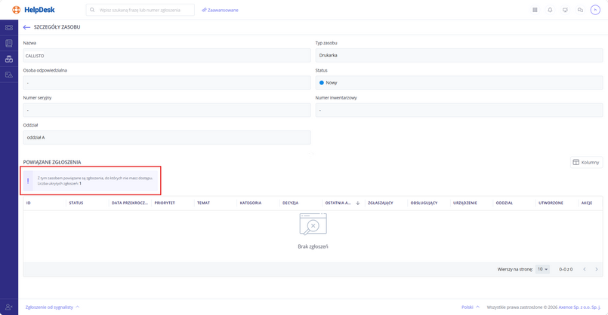This screenshot has height=315, width=608.
Task: Sort by KATEGORIA column
Action: (251, 203)
